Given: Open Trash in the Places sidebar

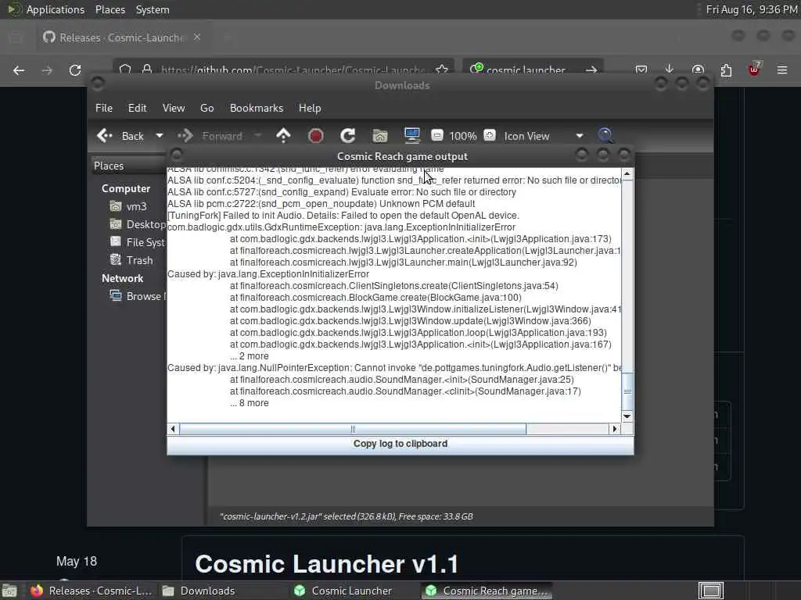Looking at the screenshot, I should [x=131, y=260].
